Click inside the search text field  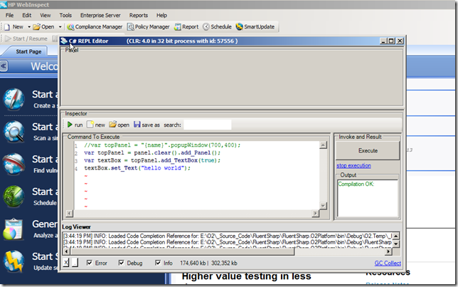[207, 125]
